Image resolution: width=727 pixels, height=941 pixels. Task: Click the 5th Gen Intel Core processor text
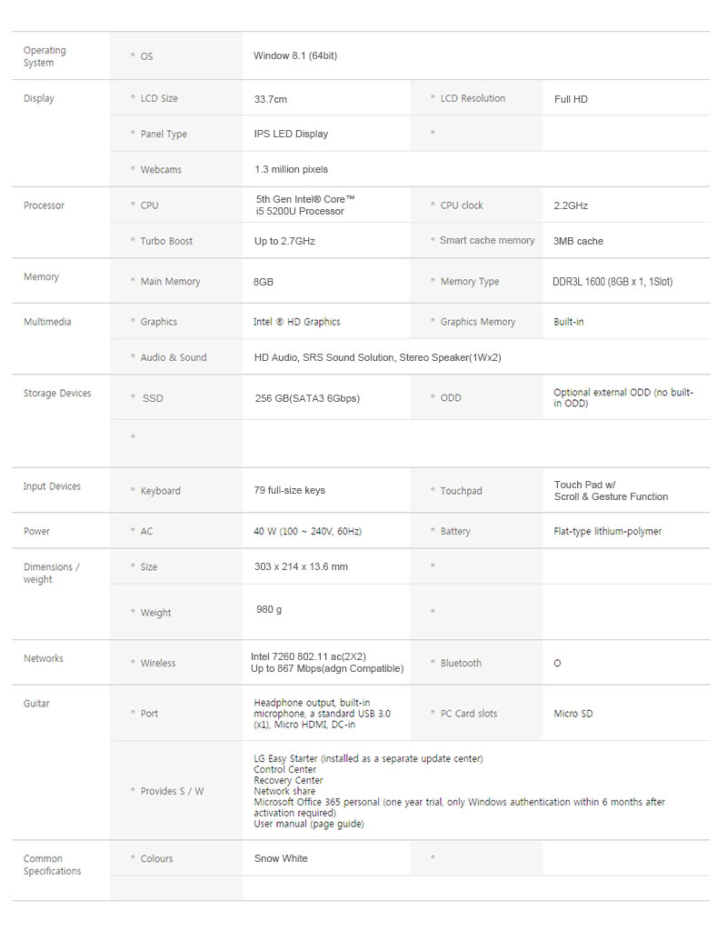pos(305,205)
